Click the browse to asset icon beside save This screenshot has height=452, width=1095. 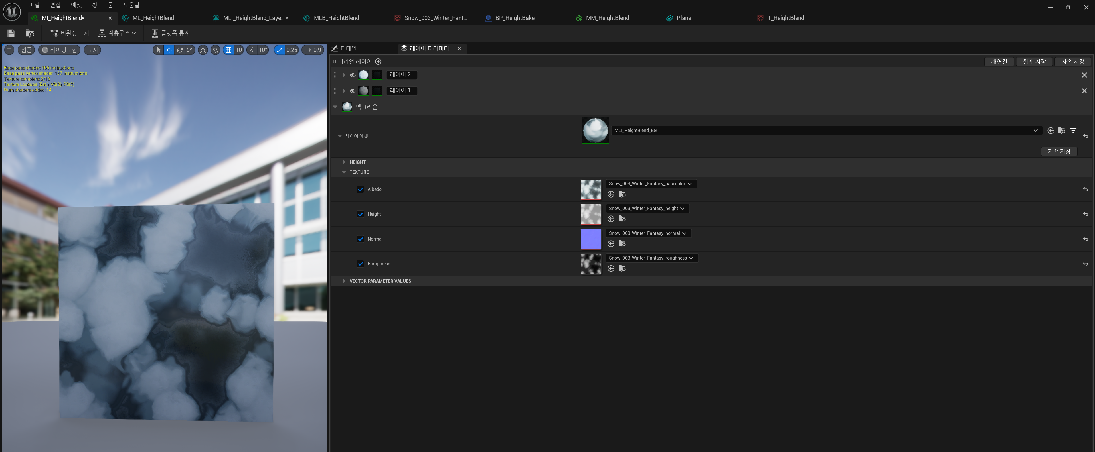30,33
